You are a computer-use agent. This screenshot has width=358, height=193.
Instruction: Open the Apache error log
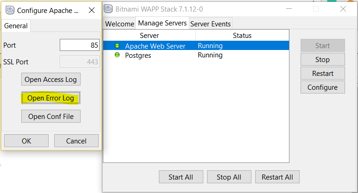point(51,98)
